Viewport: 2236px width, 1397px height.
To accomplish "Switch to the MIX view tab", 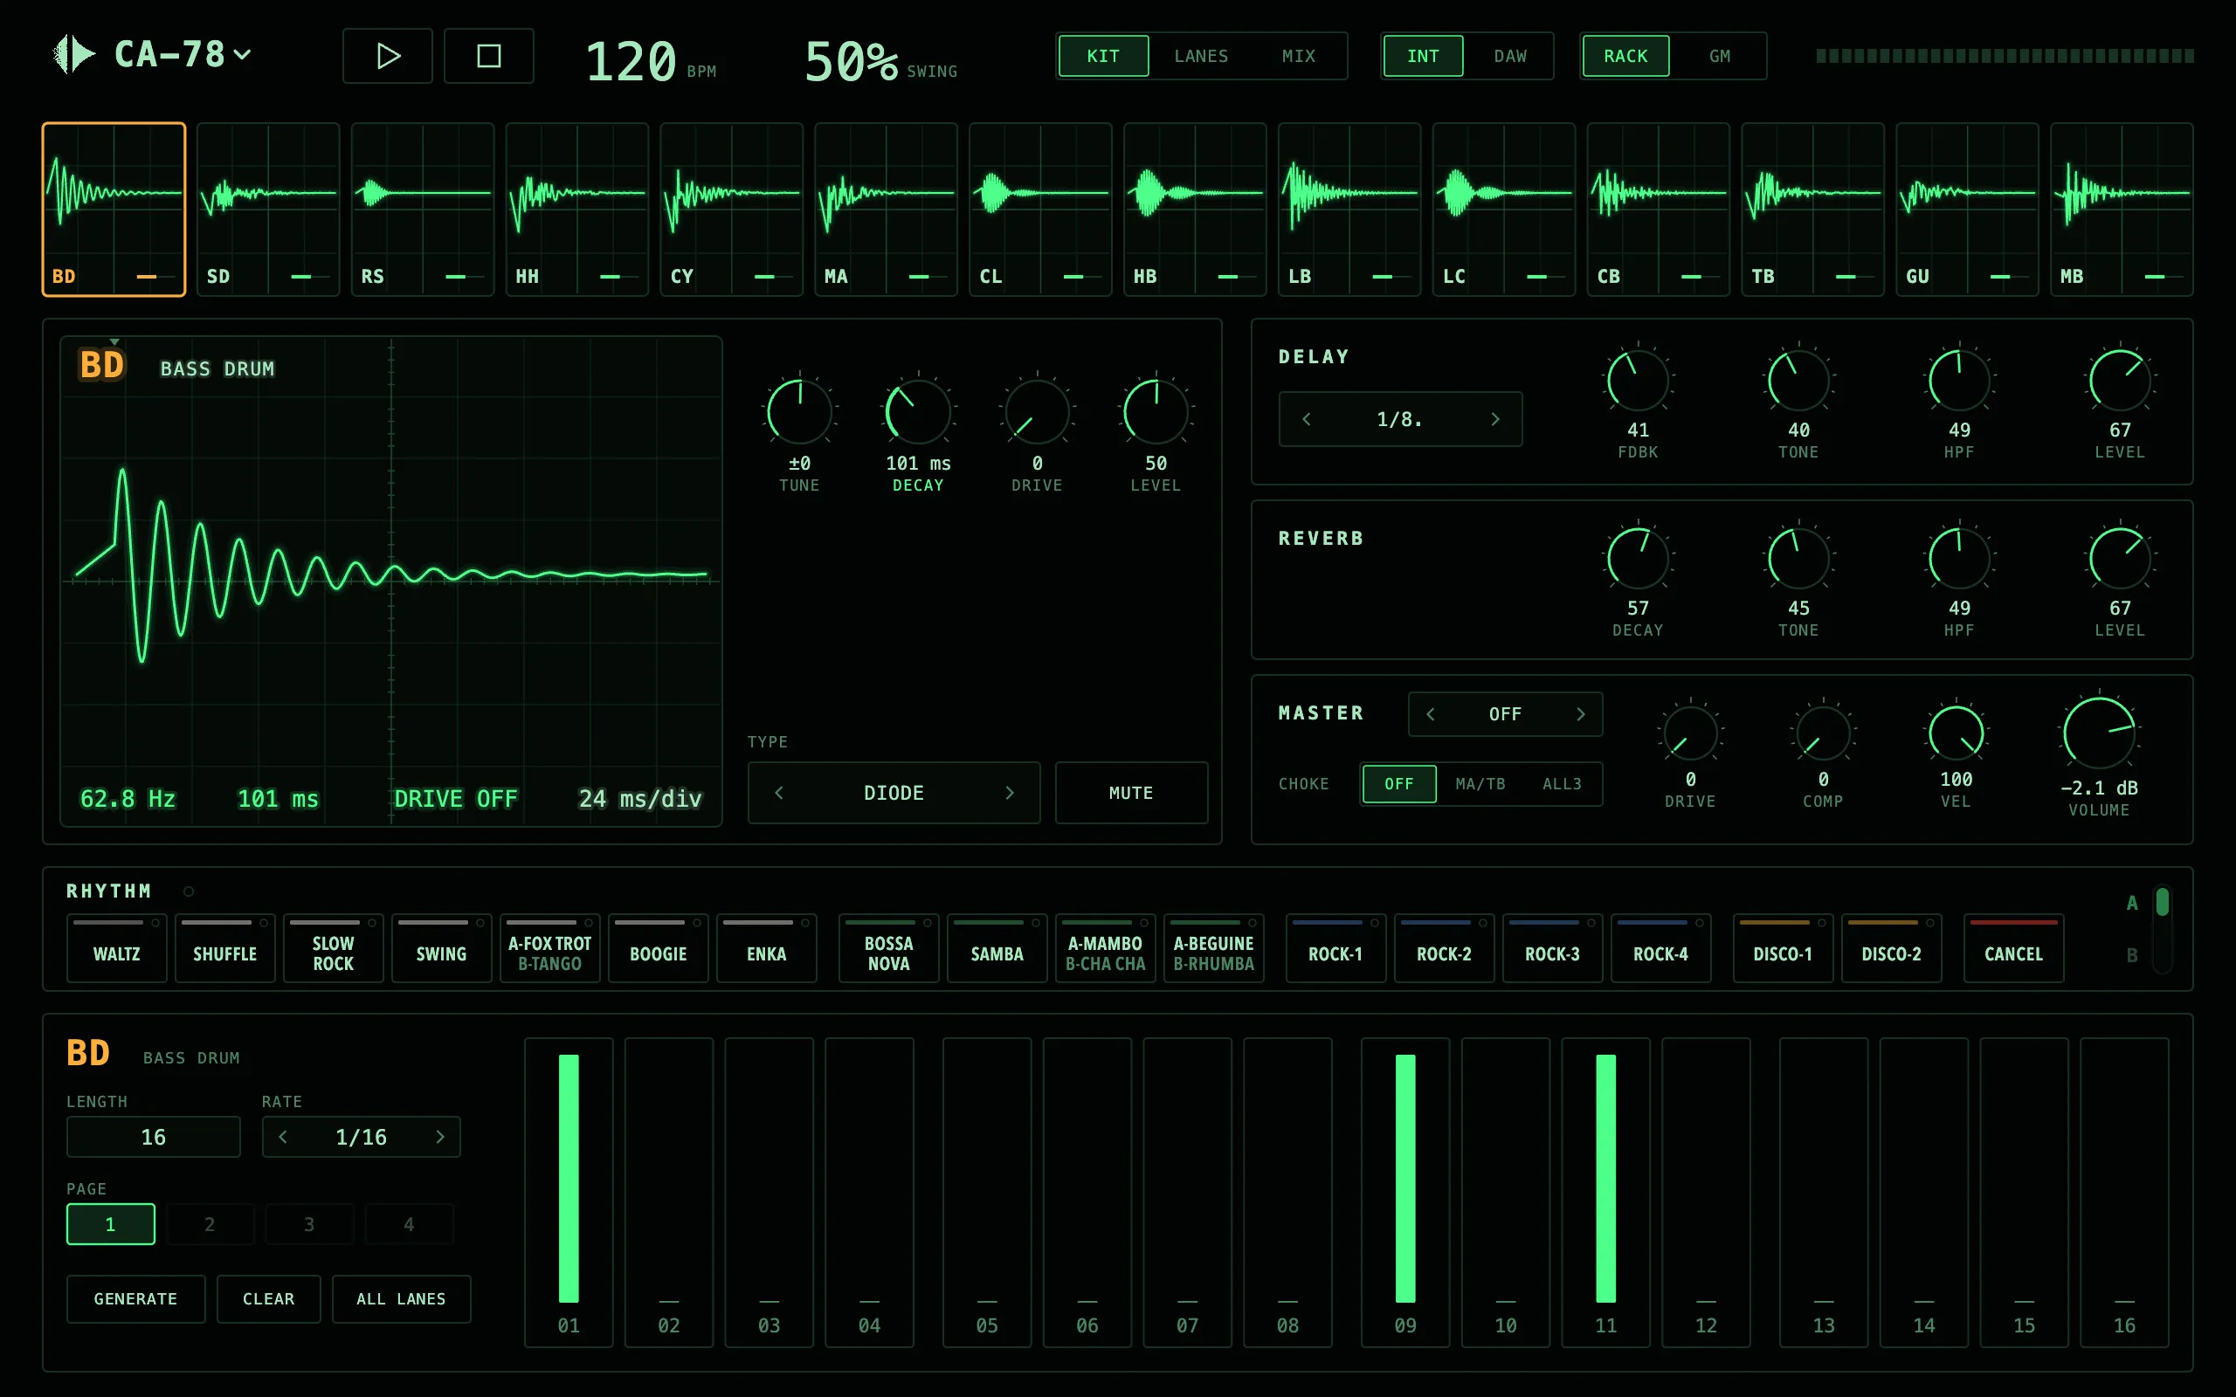I will point(1298,57).
